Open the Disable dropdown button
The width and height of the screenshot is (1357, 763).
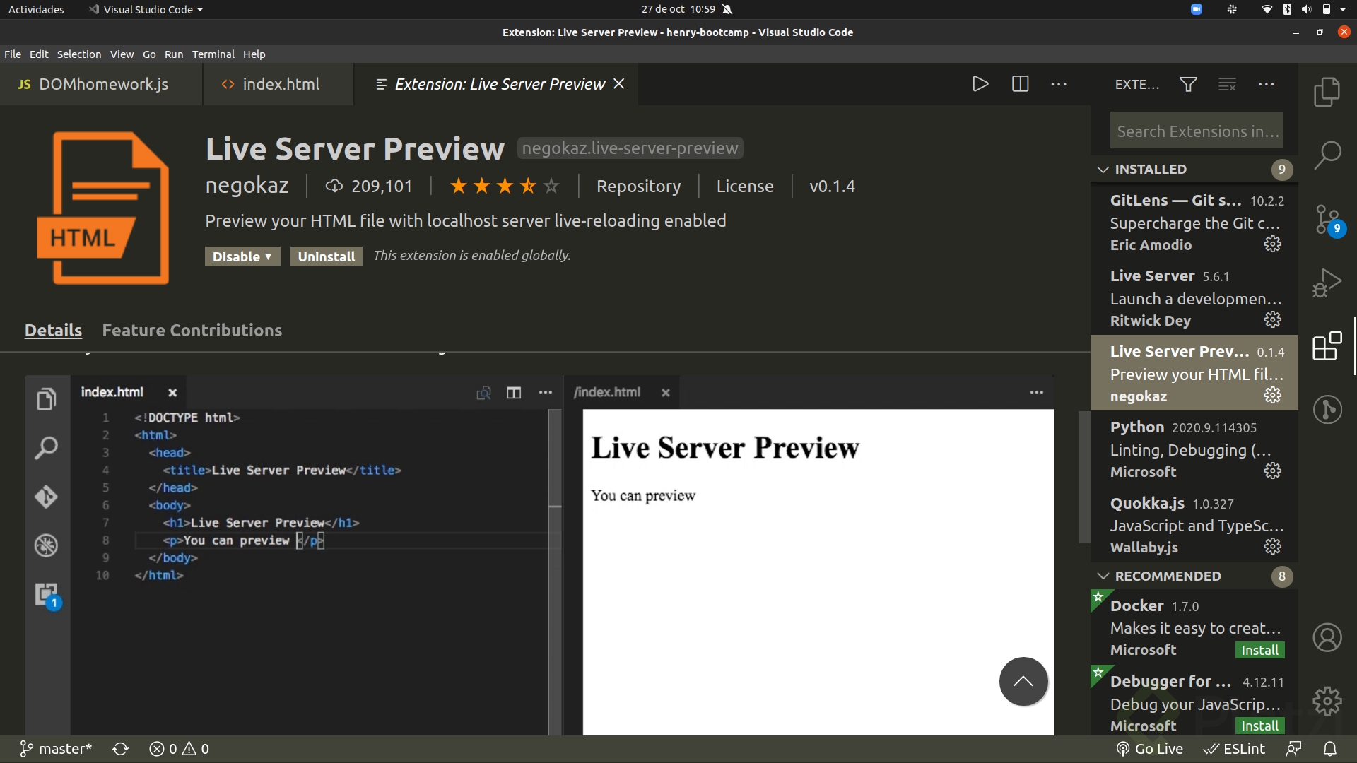pyautogui.click(x=242, y=256)
